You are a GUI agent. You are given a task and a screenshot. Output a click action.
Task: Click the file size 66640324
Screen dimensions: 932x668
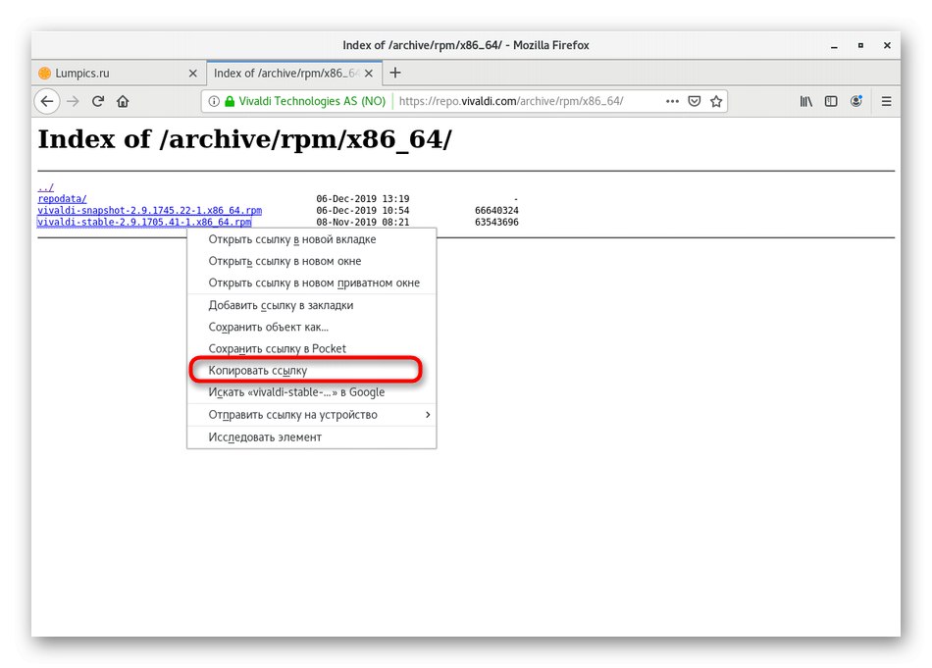(496, 210)
